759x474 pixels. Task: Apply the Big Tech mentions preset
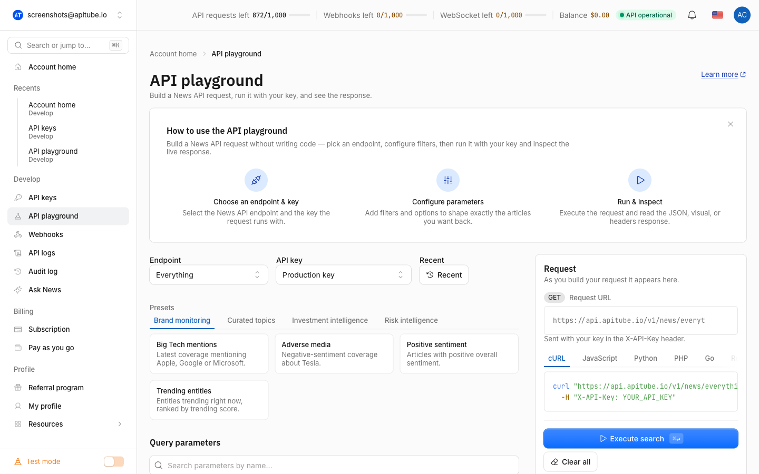[x=209, y=354]
